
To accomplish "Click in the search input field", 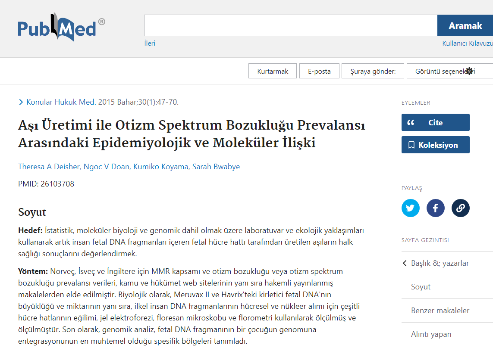I will tap(290, 25).
